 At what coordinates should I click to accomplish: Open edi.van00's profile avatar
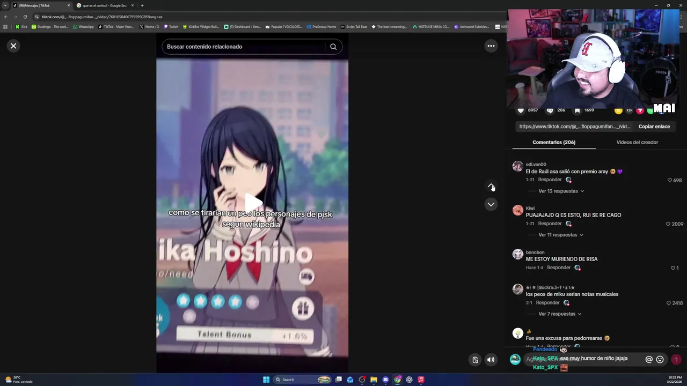(517, 166)
